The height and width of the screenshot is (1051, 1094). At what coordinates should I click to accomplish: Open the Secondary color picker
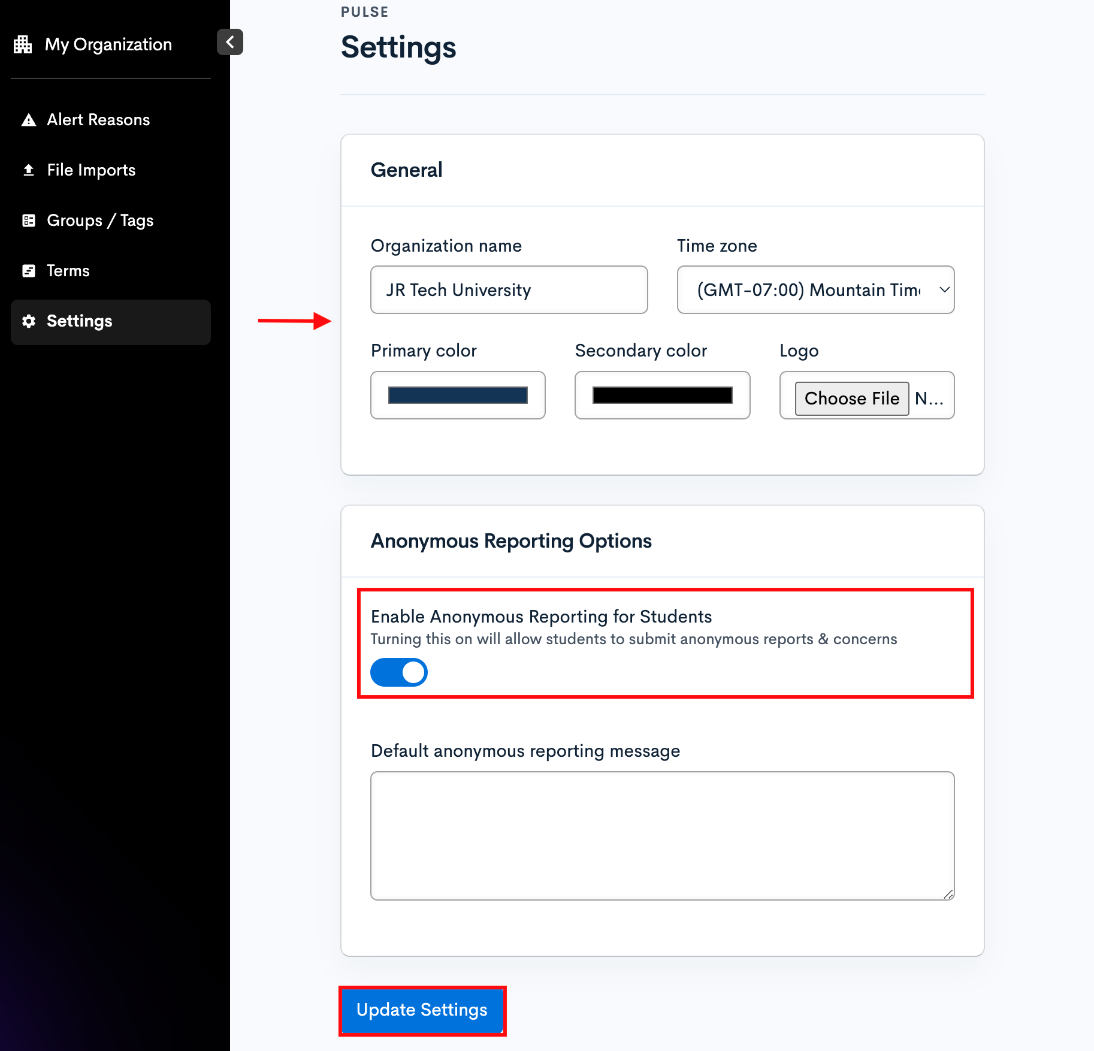click(x=662, y=395)
